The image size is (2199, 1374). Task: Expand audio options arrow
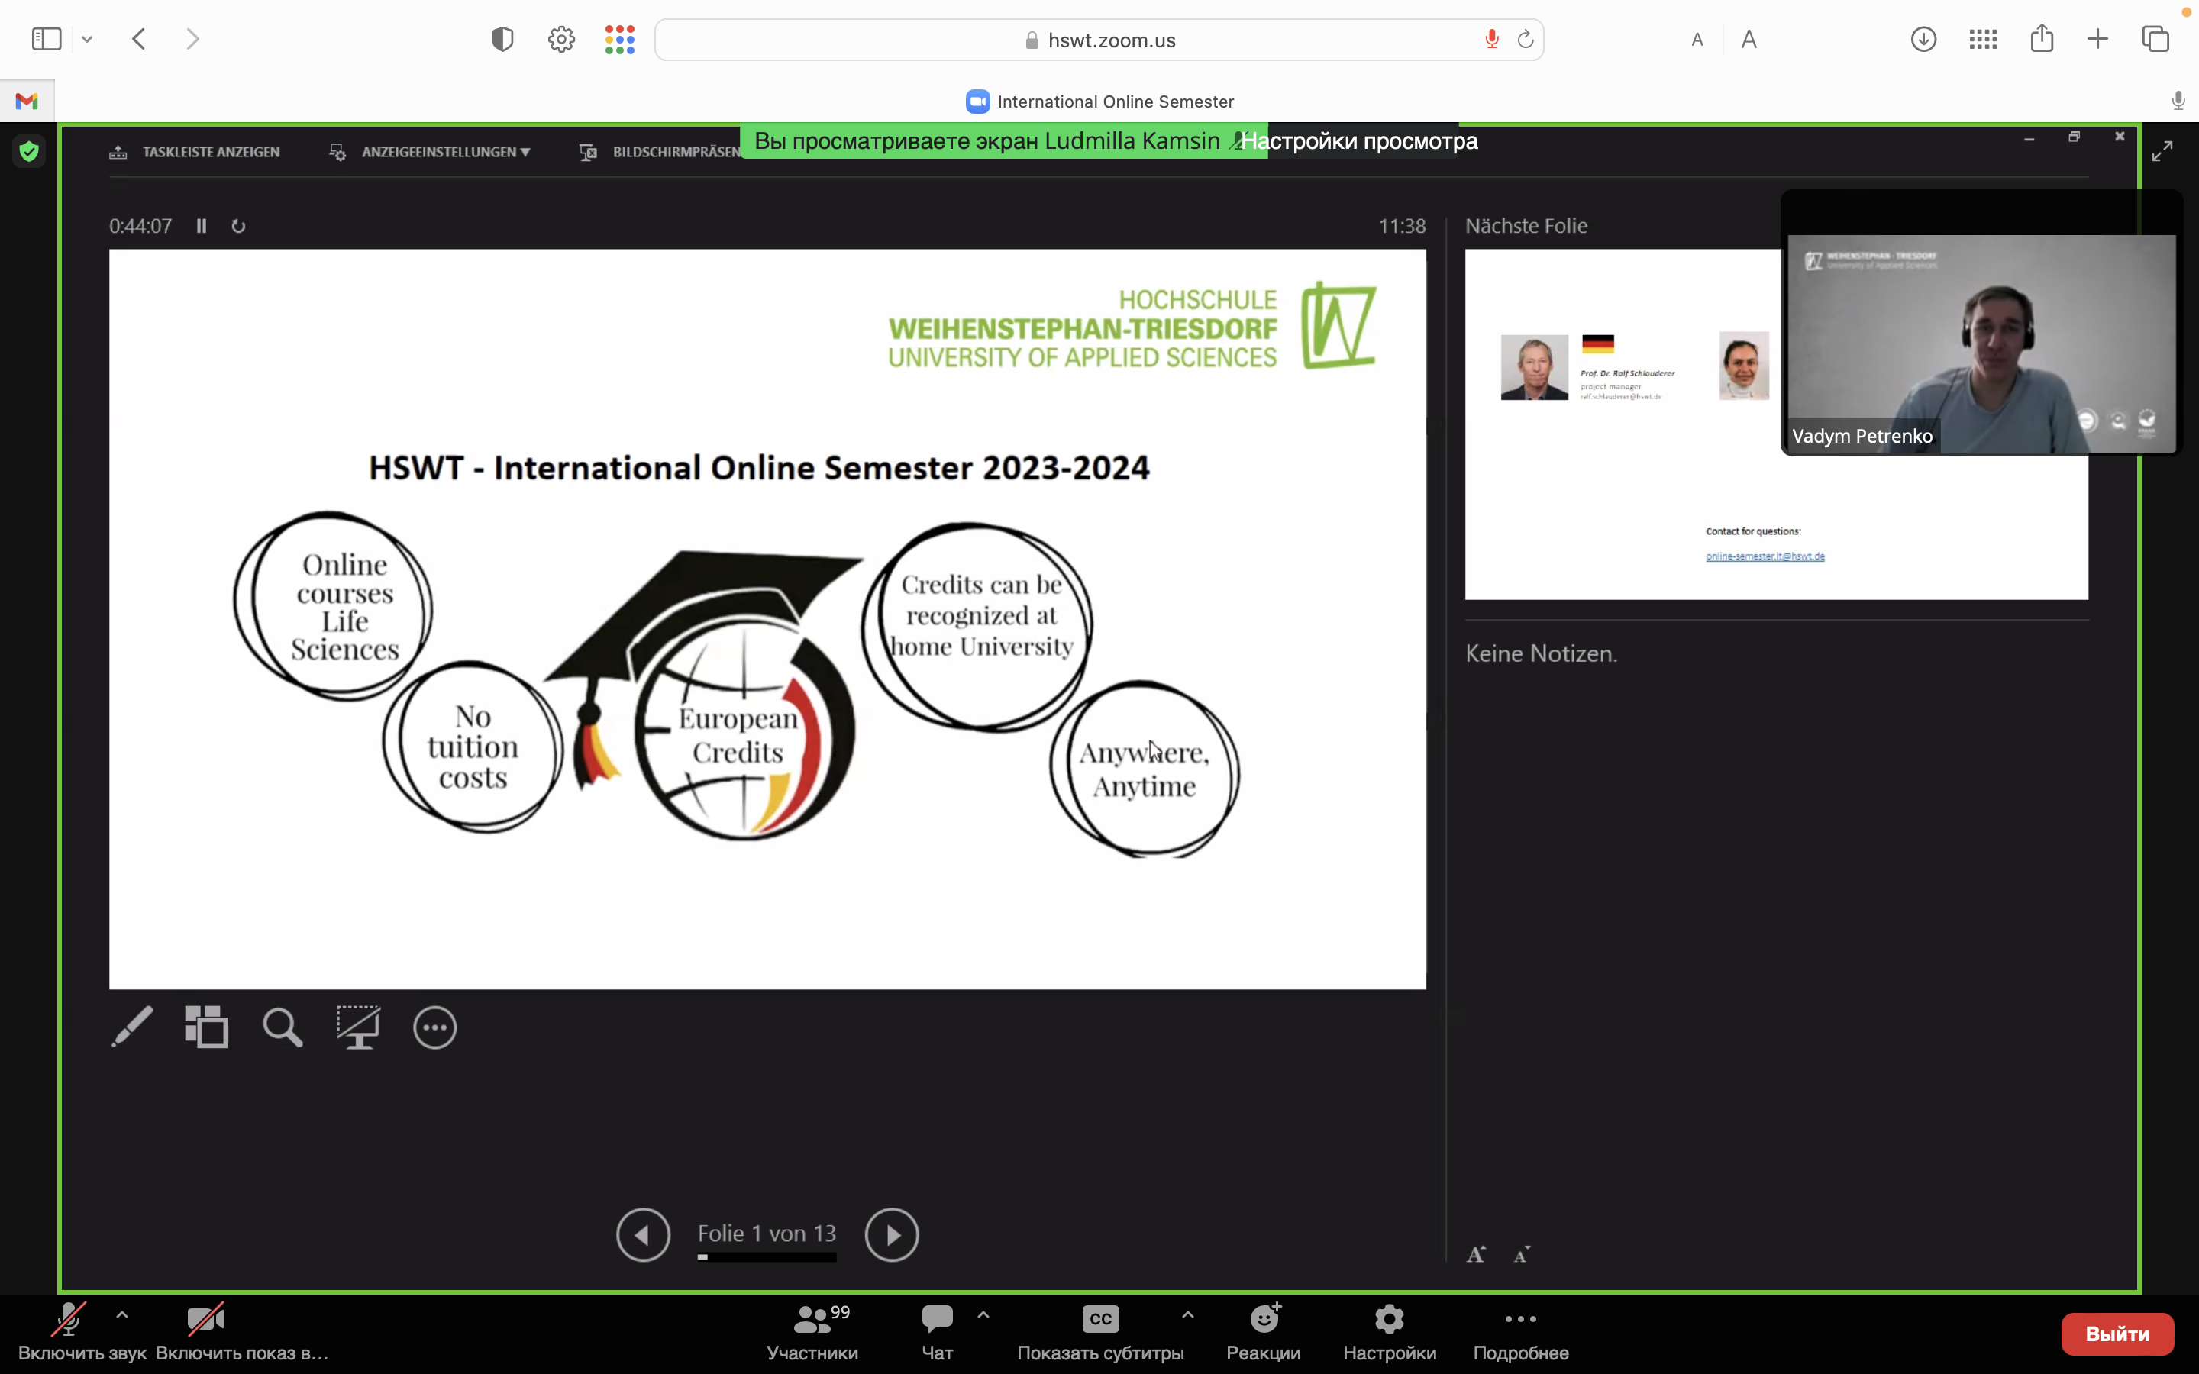click(x=121, y=1315)
